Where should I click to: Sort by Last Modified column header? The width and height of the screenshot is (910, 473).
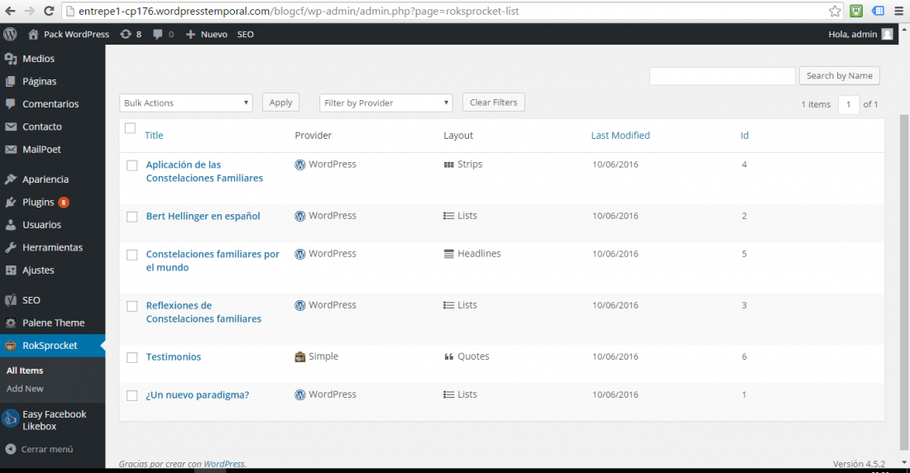[x=620, y=136]
